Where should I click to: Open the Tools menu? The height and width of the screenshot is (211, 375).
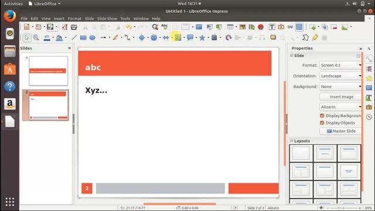tap(125, 19)
